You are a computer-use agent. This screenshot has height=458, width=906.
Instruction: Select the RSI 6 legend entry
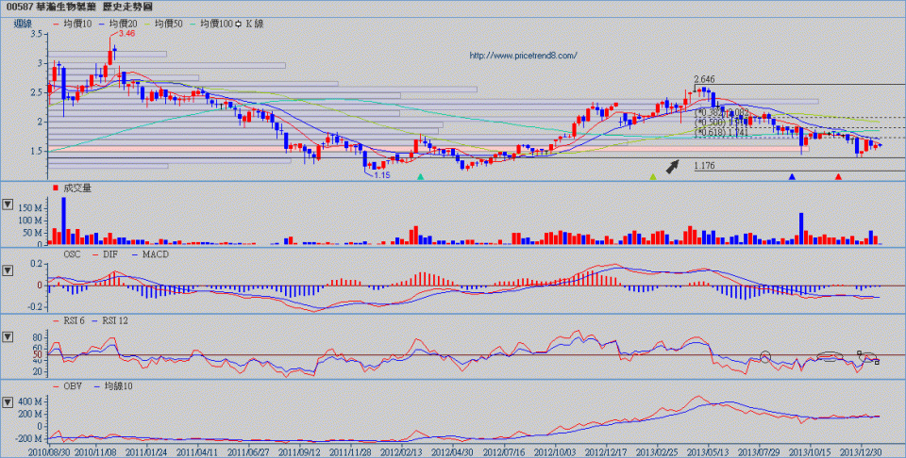pyautogui.click(x=74, y=320)
